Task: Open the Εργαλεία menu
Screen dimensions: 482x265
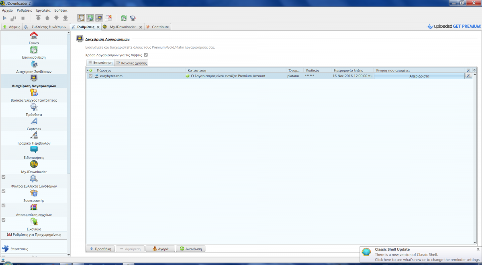Action: click(43, 10)
